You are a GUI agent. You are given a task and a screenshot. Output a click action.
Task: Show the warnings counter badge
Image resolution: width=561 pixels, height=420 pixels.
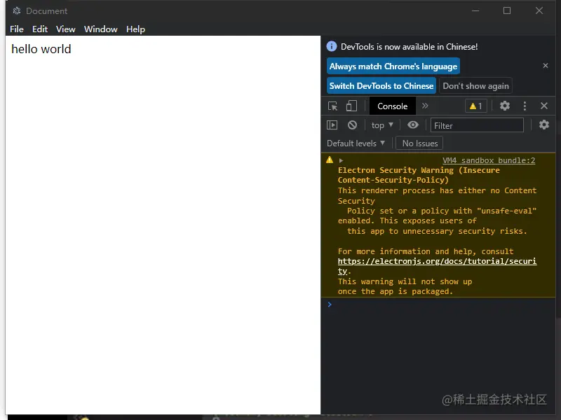coord(475,106)
